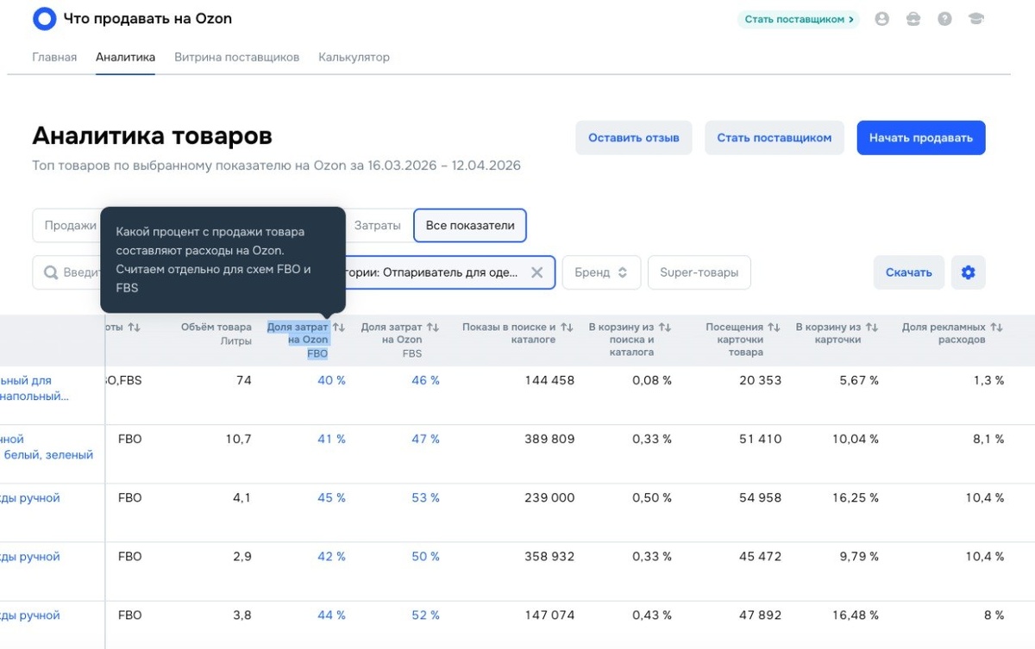
Task: Sort by Показы в поиске и каталоге
Action: pyautogui.click(x=567, y=328)
